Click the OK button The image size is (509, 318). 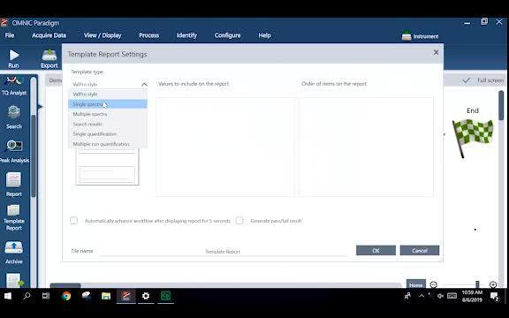376,251
